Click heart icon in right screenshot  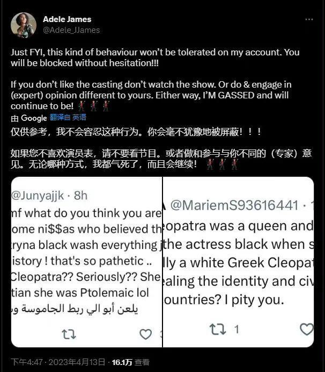(307, 330)
